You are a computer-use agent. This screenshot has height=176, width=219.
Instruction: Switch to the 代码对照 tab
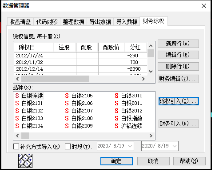(x=47, y=22)
